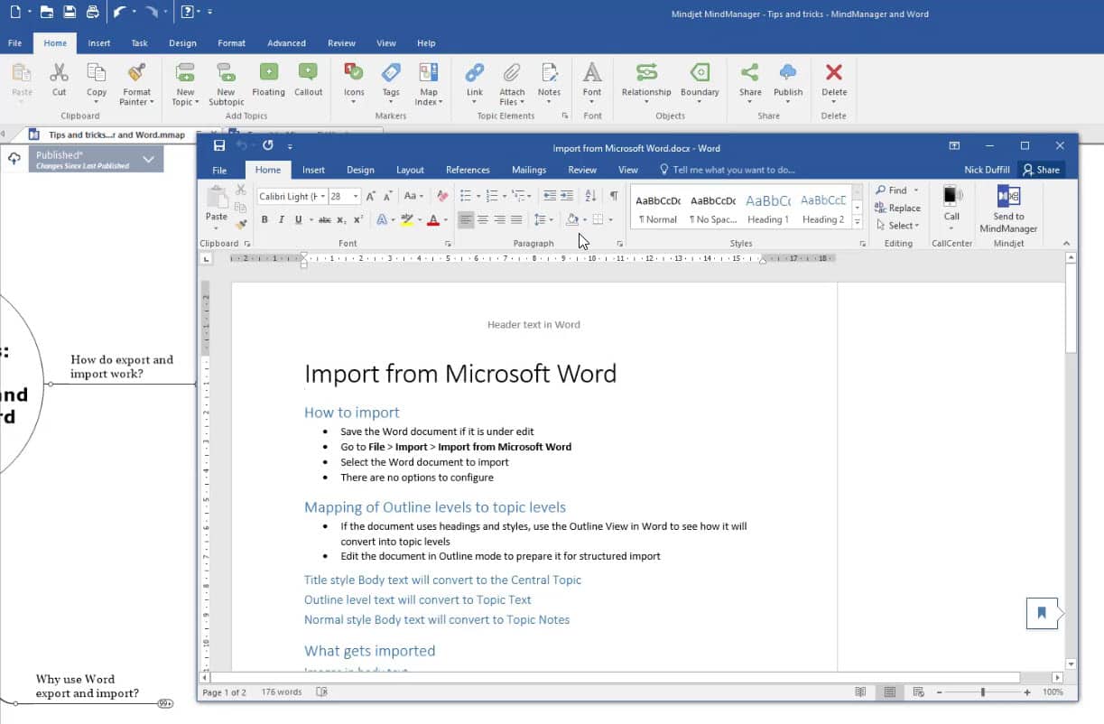Toggle Show/Hide paragraph marks in Word

614,196
